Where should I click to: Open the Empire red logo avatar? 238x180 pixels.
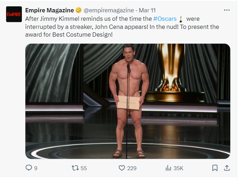pos(14,14)
